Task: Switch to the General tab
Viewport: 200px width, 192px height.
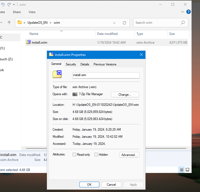Action: [x=56, y=64]
